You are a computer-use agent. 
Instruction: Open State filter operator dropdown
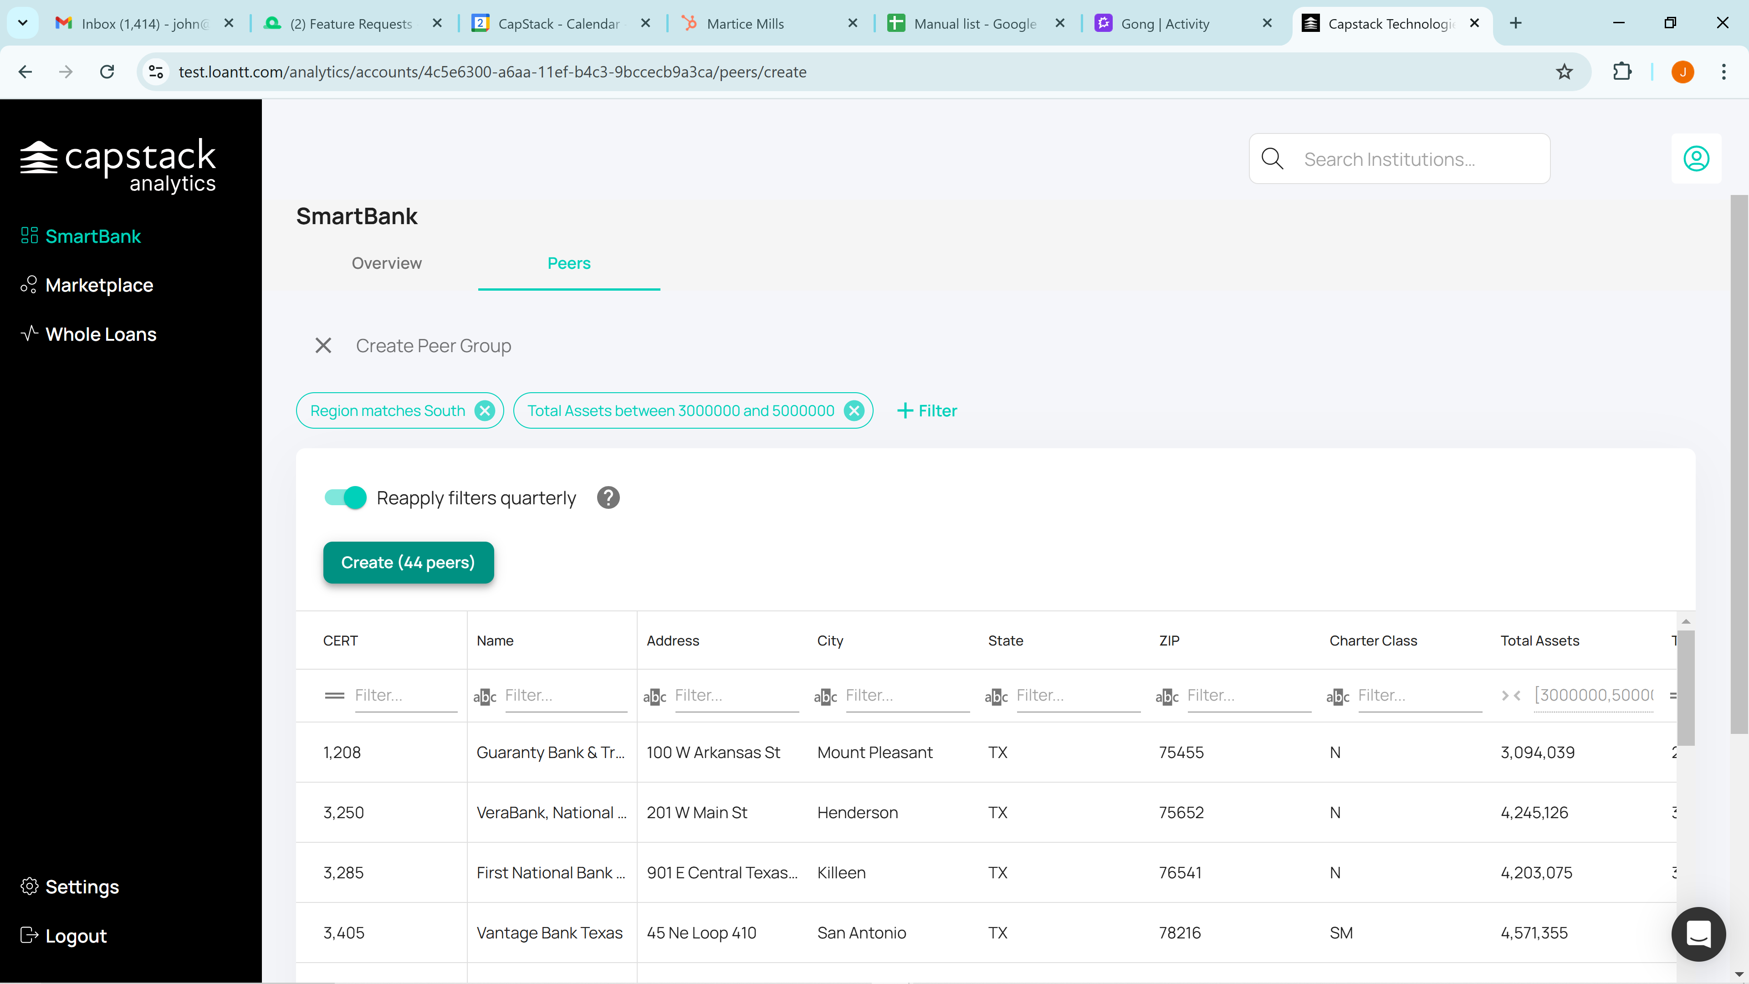click(996, 696)
